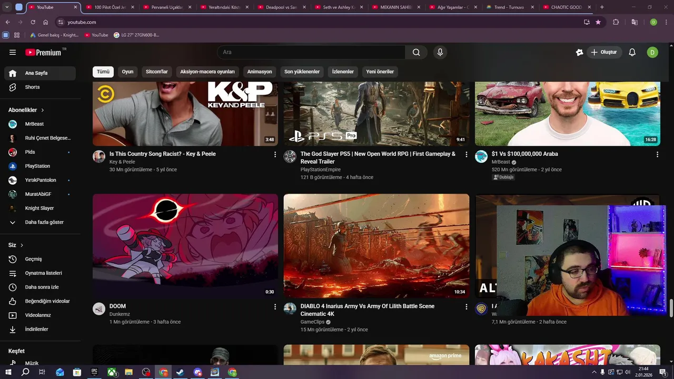Viewport: 674px width, 379px height.
Task: Click the bookmark star in address bar
Action: click(x=598, y=22)
